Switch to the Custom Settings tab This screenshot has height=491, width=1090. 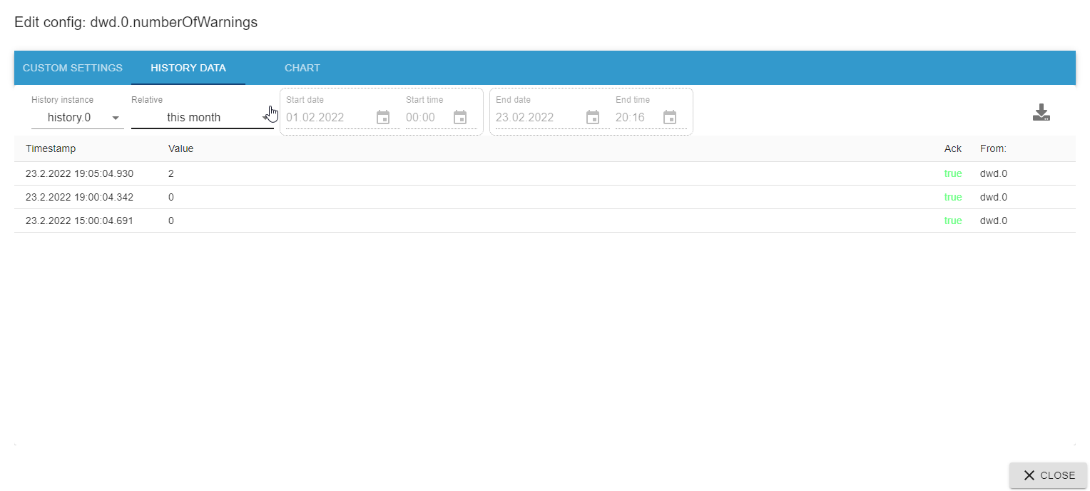pos(73,68)
